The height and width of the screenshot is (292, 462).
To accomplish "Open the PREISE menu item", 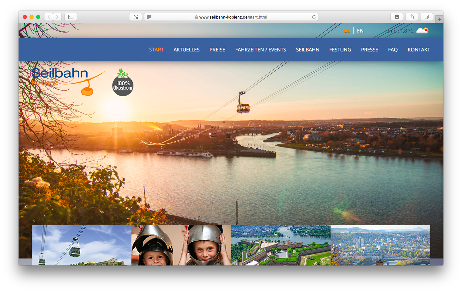I will pos(217,50).
